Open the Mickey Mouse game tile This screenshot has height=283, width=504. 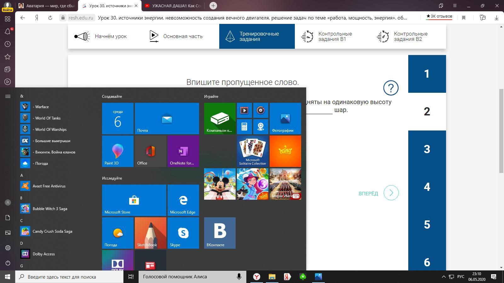pyautogui.click(x=220, y=184)
